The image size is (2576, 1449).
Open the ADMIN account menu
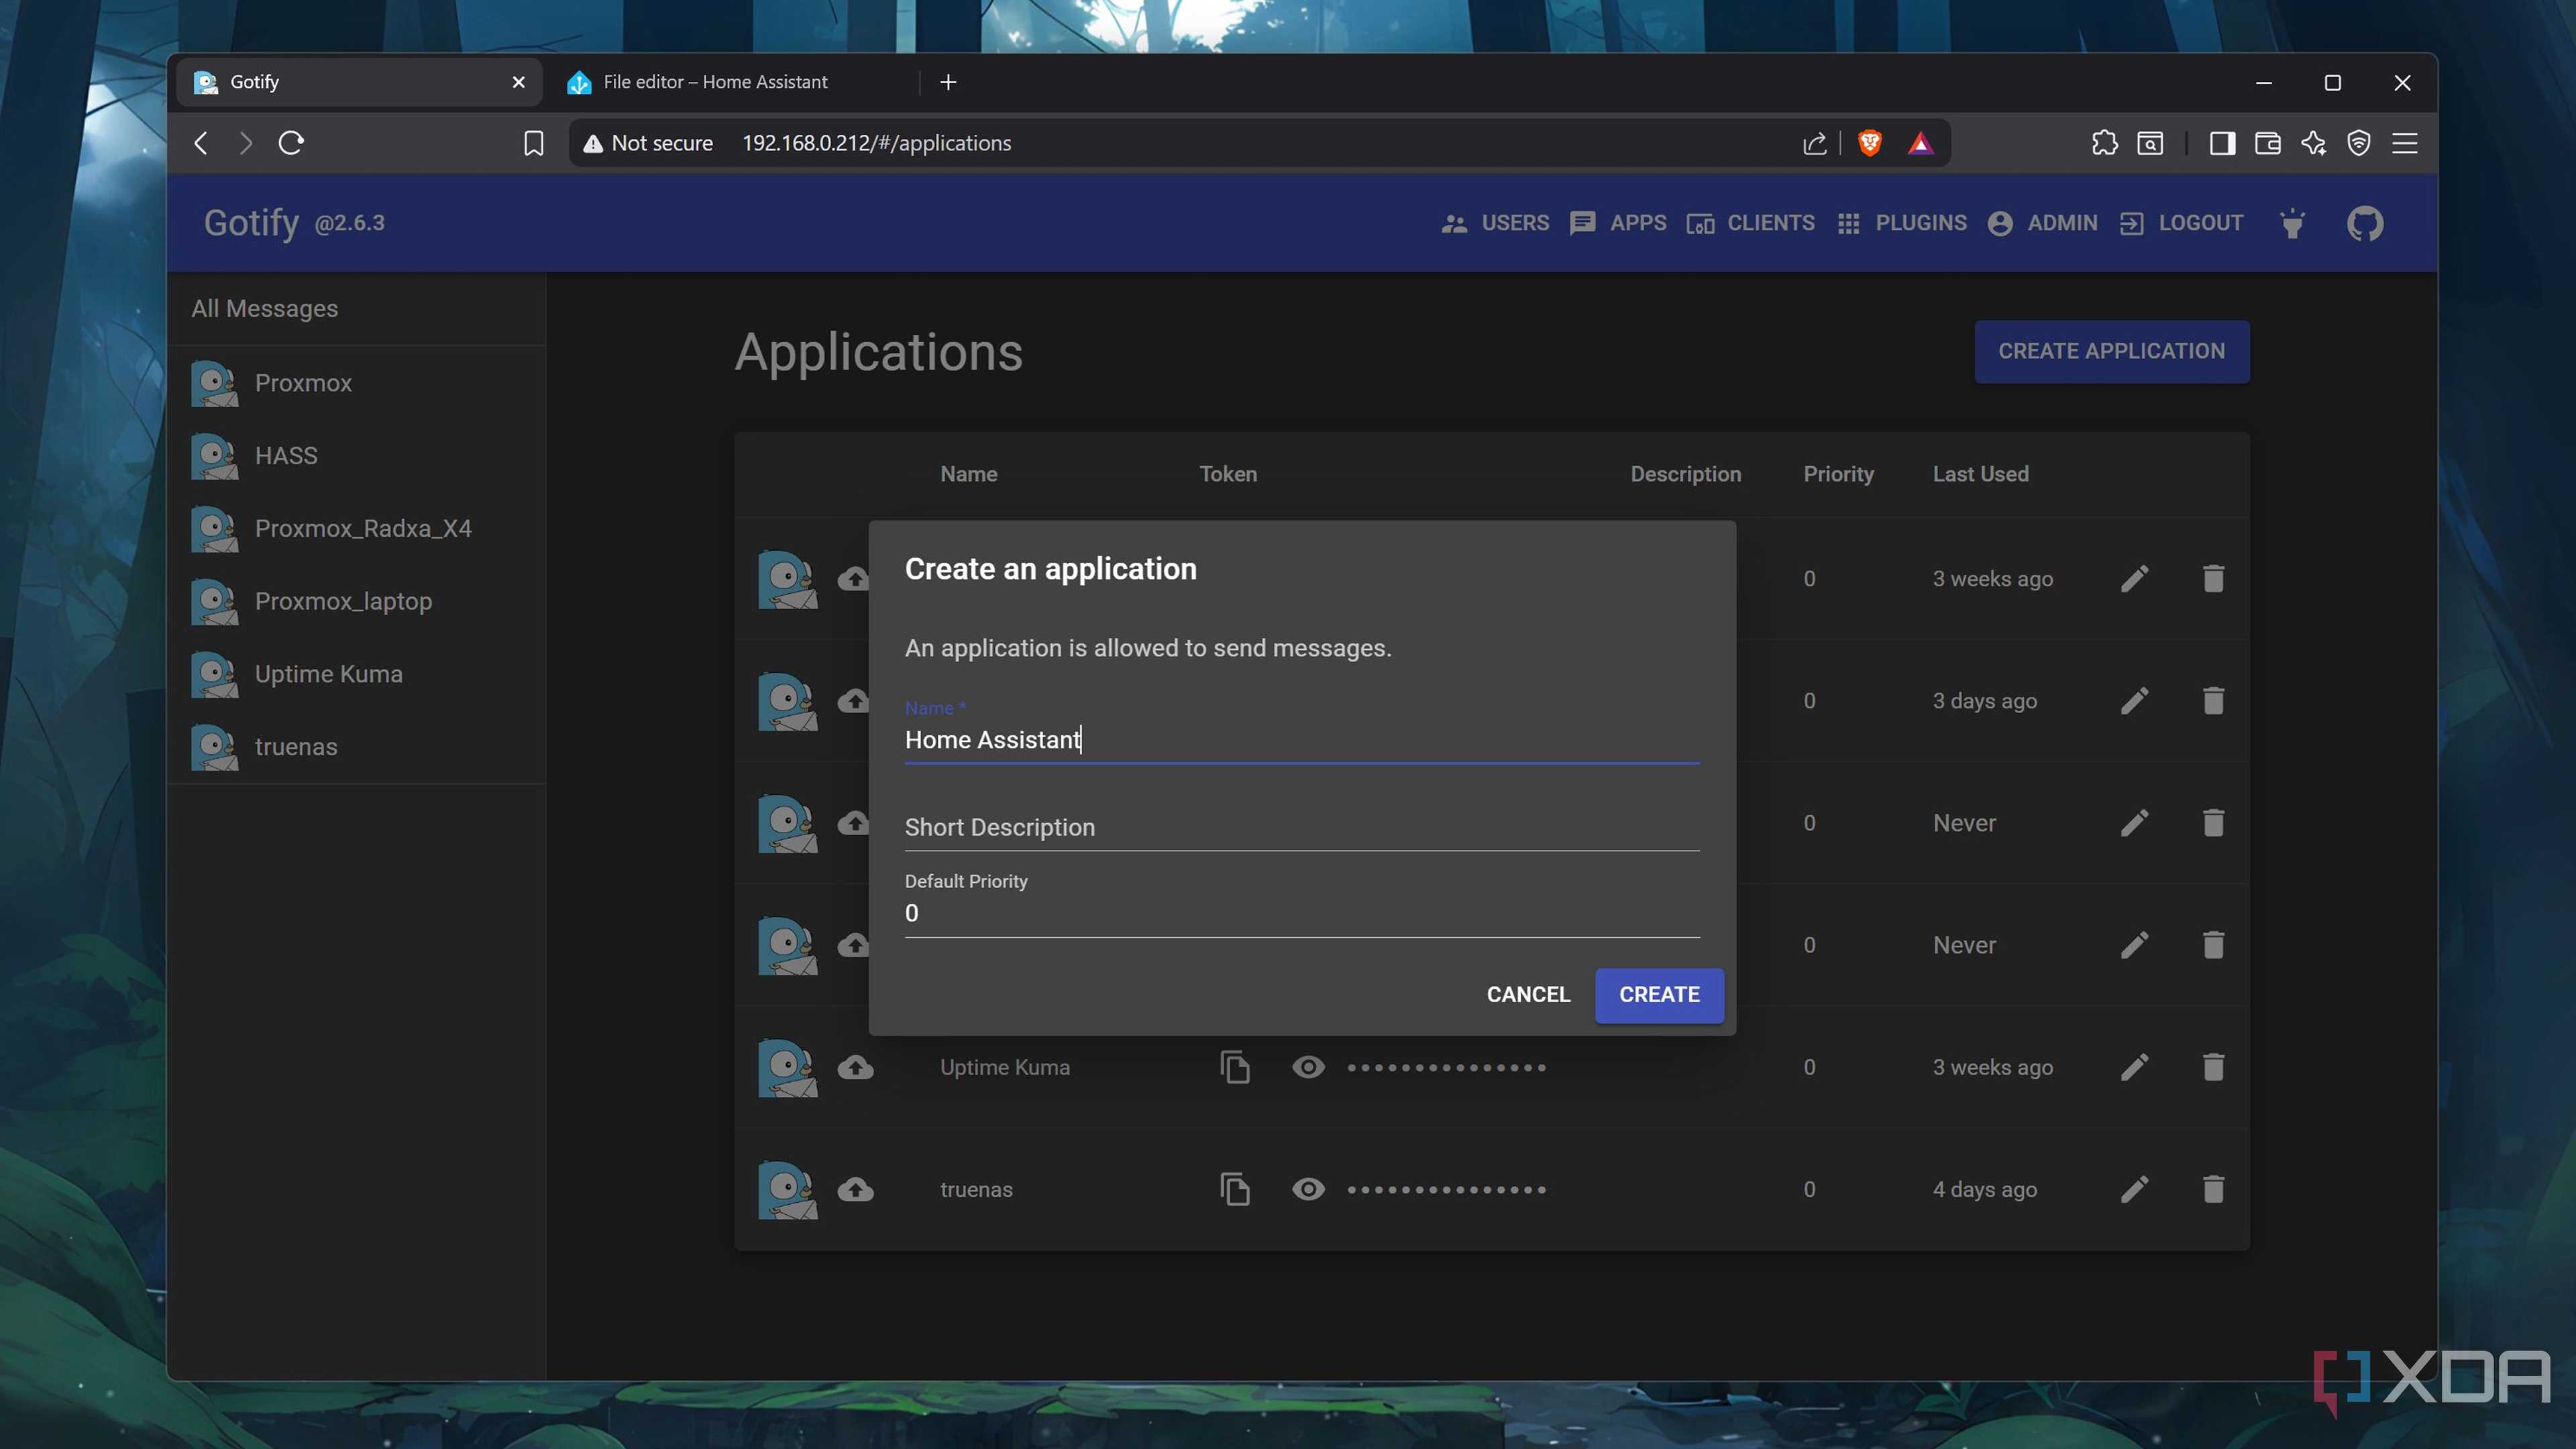2042,223
